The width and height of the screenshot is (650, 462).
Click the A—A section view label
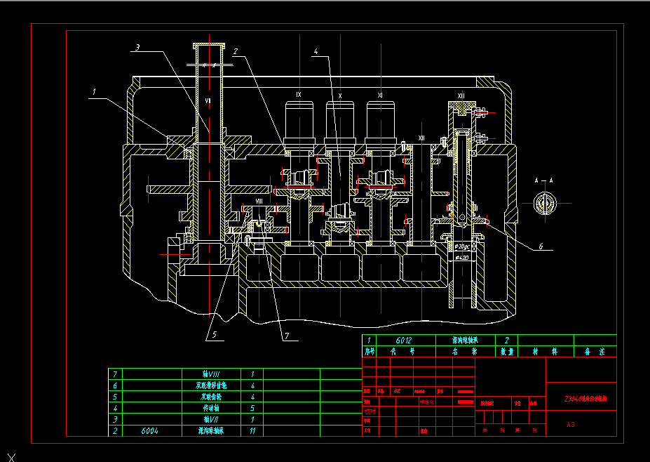coord(544,180)
